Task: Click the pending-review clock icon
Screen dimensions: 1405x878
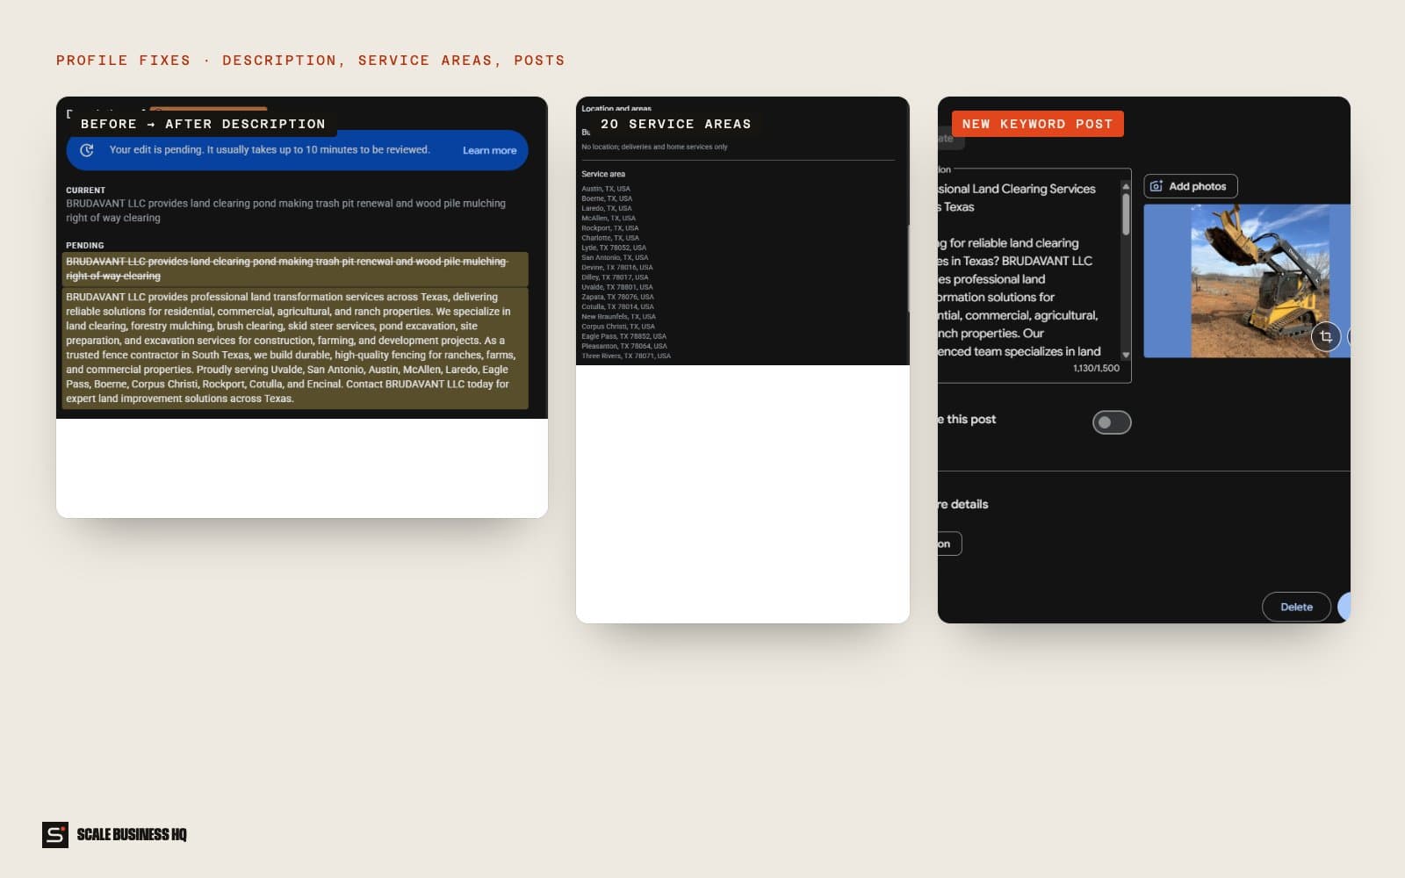Action: (x=87, y=150)
